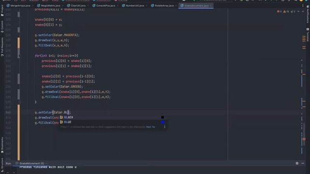Click the 'Run:' panel label
310x174 pixels.
tap(9, 163)
